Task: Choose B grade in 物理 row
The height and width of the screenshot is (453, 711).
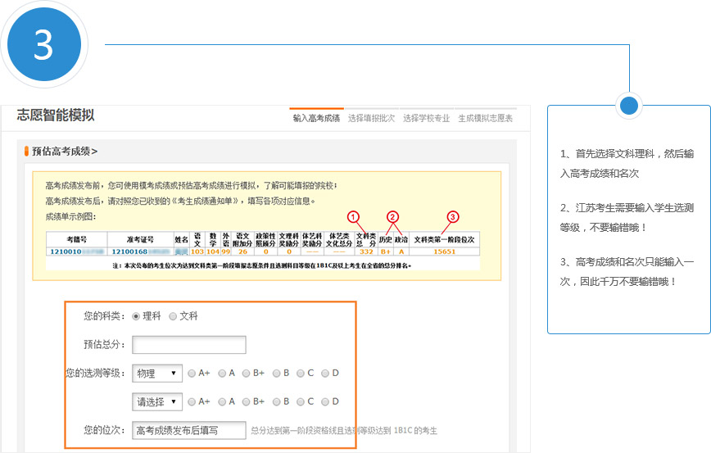Action: pyautogui.click(x=277, y=374)
